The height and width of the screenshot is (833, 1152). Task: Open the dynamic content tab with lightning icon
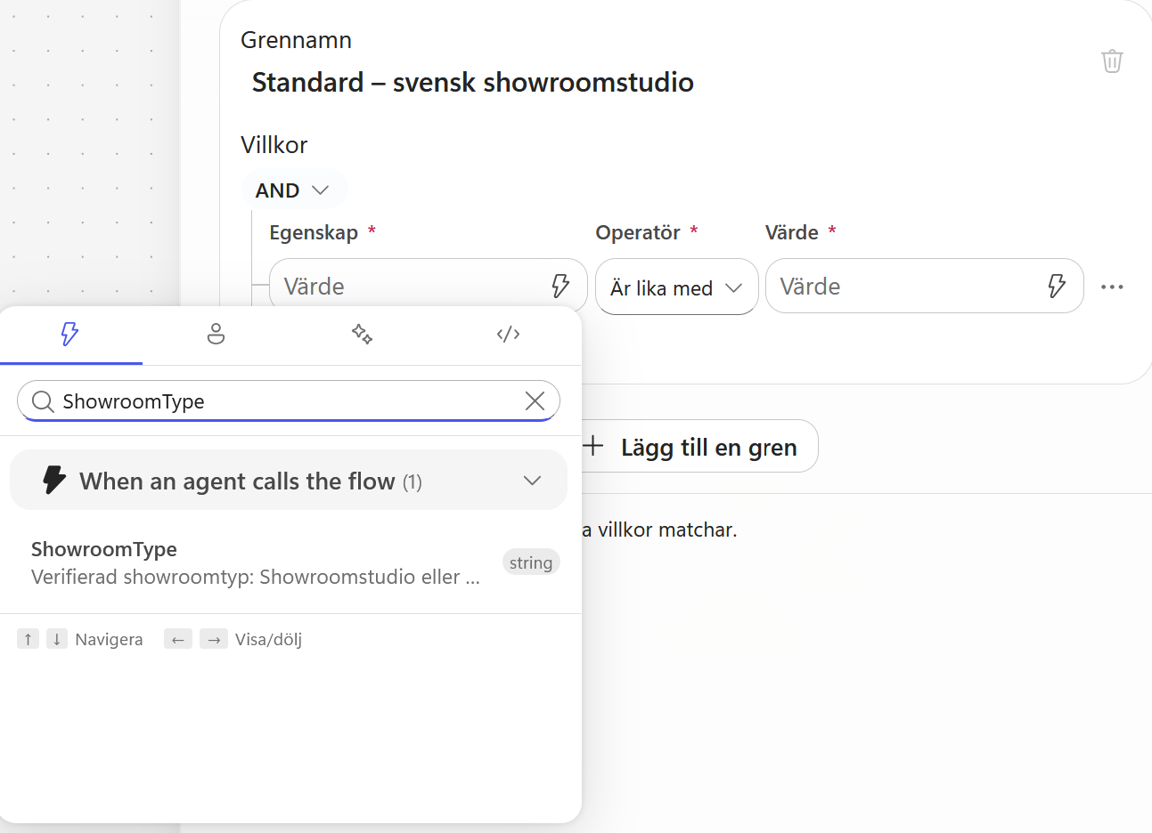pyautogui.click(x=69, y=334)
